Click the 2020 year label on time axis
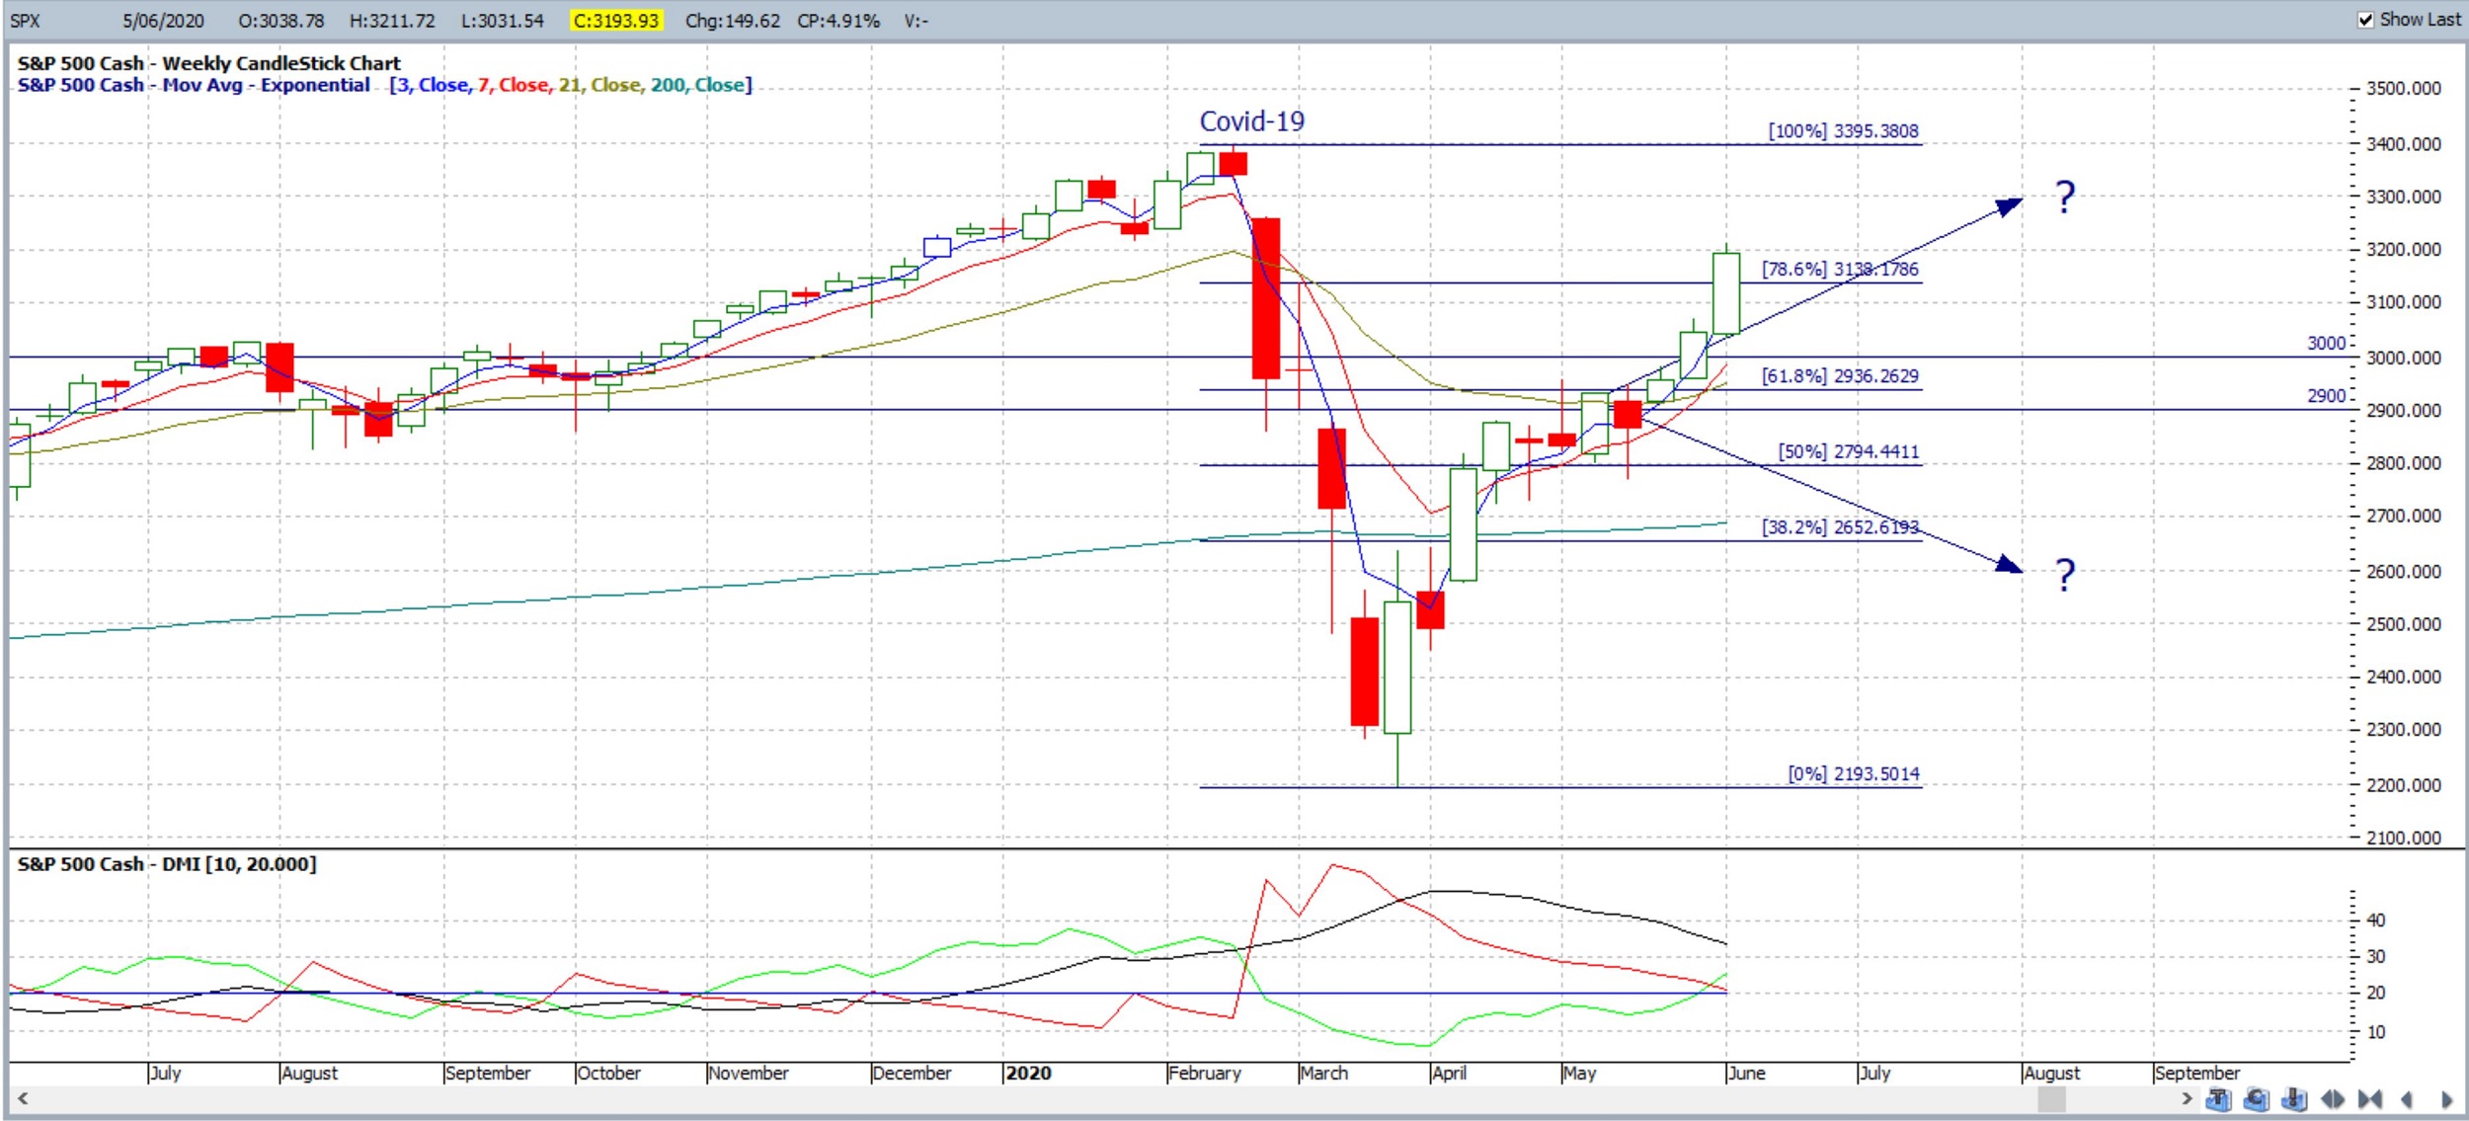The image size is (2469, 1121). tap(1028, 1073)
